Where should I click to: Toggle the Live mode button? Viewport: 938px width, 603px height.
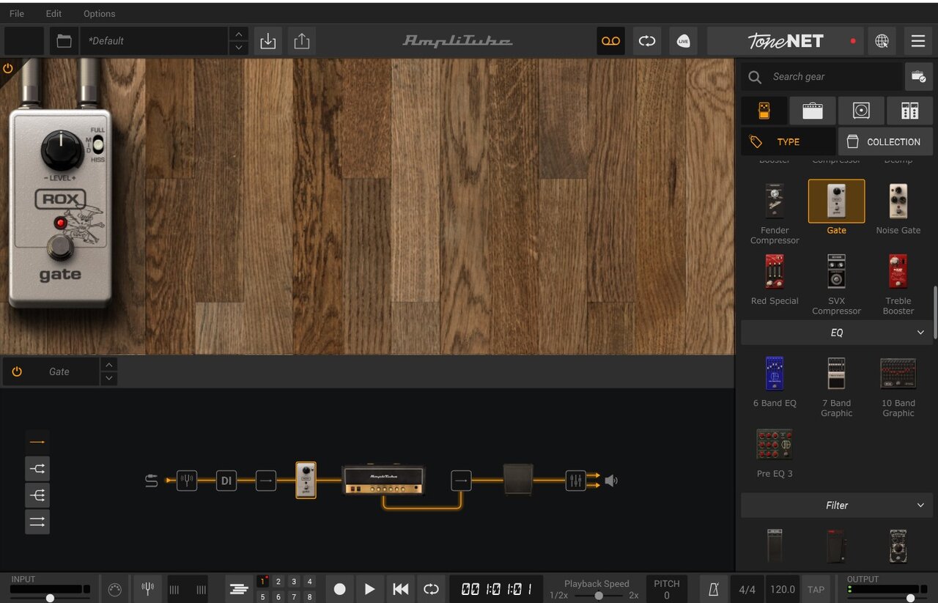(683, 41)
